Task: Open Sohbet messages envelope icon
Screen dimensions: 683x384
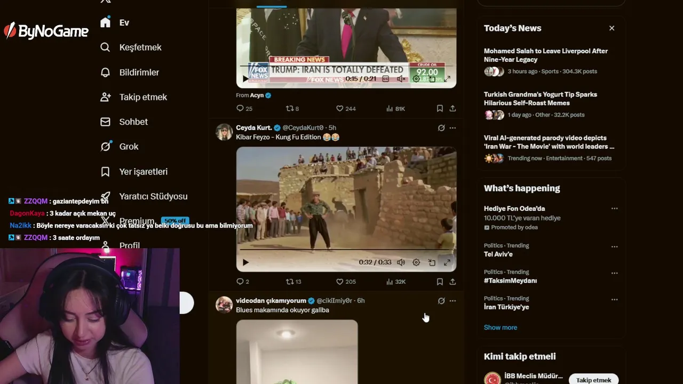Action: 105,122
